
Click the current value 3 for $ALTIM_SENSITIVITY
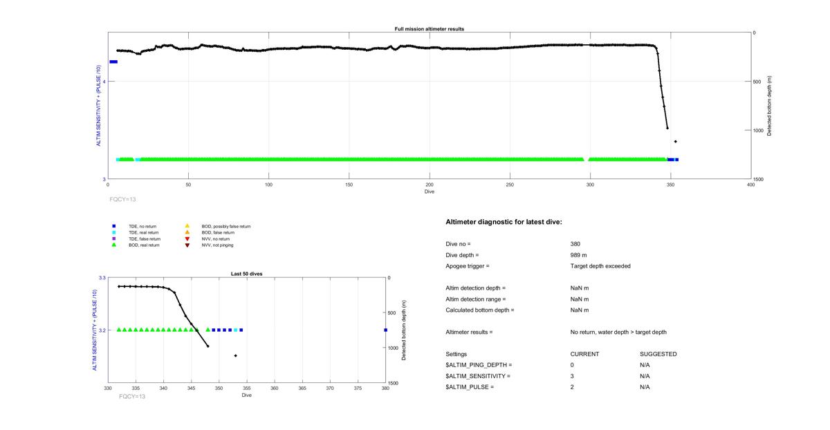pos(573,376)
